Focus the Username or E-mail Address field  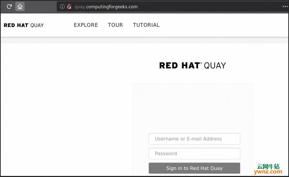(x=194, y=139)
